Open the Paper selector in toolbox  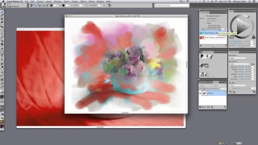pyautogui.click(x=2, y=110)
